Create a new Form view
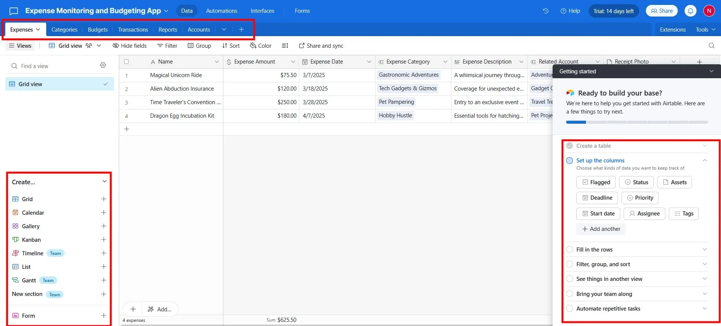This screenshot has height=326, width=721. (x=103, y=315)
